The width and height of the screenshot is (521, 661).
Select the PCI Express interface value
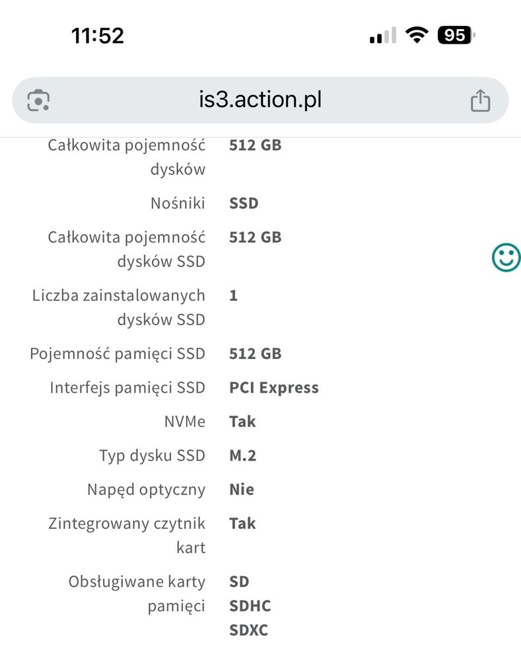click(x=274, y=387)
